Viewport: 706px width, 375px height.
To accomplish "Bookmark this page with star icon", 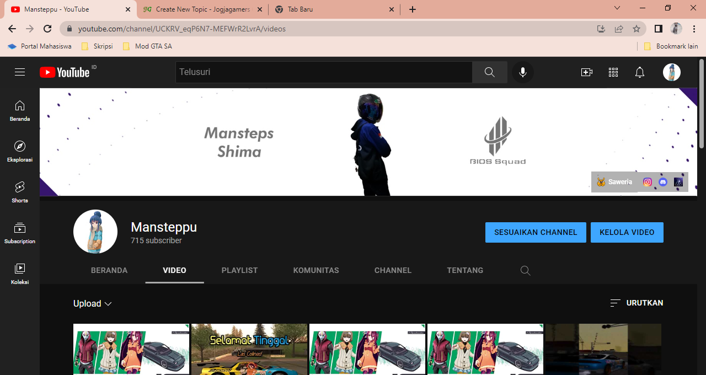I will click(x=637, y=29).
